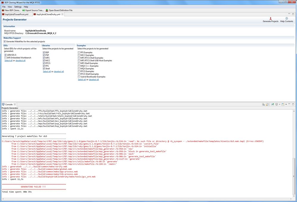The height and width of the screenshot is (202, 297).
Task: Check the FFS Examples checkbox
Action: click(79, 52)
